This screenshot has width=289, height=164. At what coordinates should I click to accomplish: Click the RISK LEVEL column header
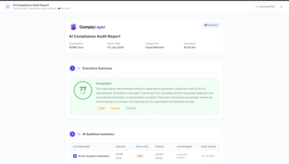point(142,147)
